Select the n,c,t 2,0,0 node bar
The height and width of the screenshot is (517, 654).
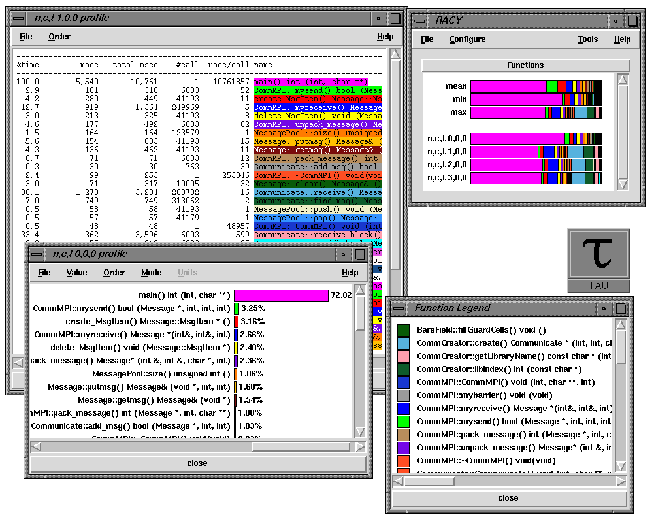(x=536, y=165)
